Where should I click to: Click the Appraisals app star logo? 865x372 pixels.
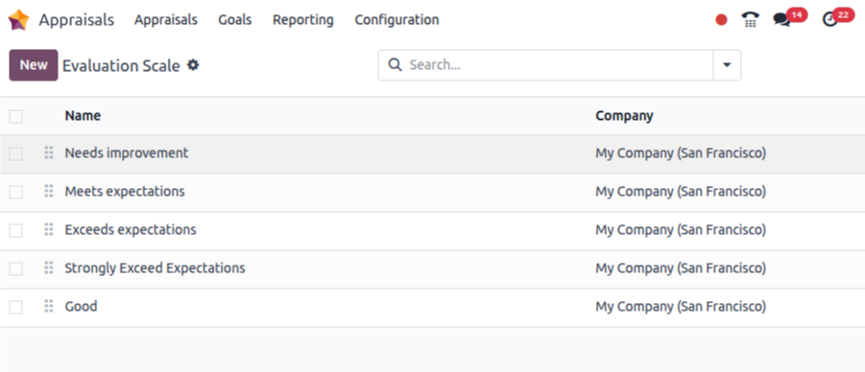18,20
